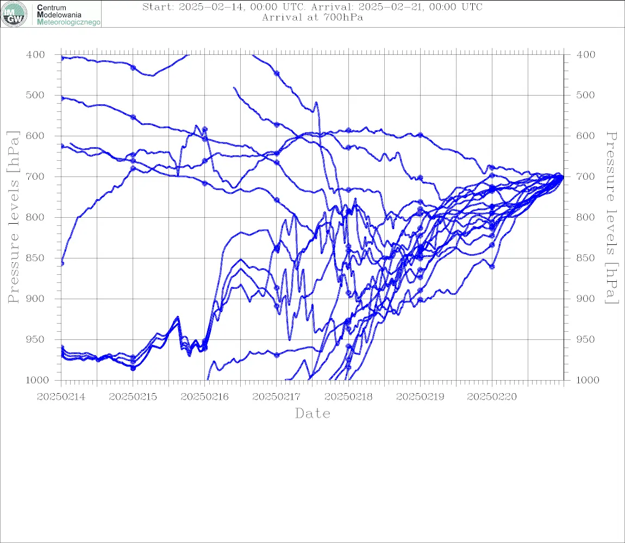Click right axis value 500
The image size is (625, 543).
point(585,95)
